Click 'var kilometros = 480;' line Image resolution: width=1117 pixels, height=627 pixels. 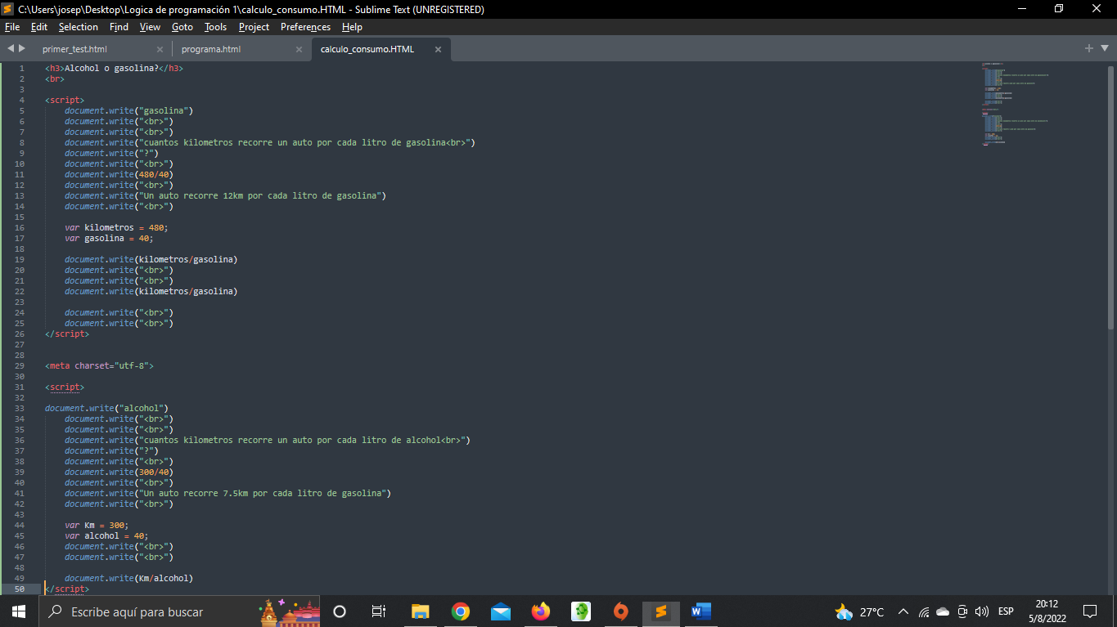116,227
